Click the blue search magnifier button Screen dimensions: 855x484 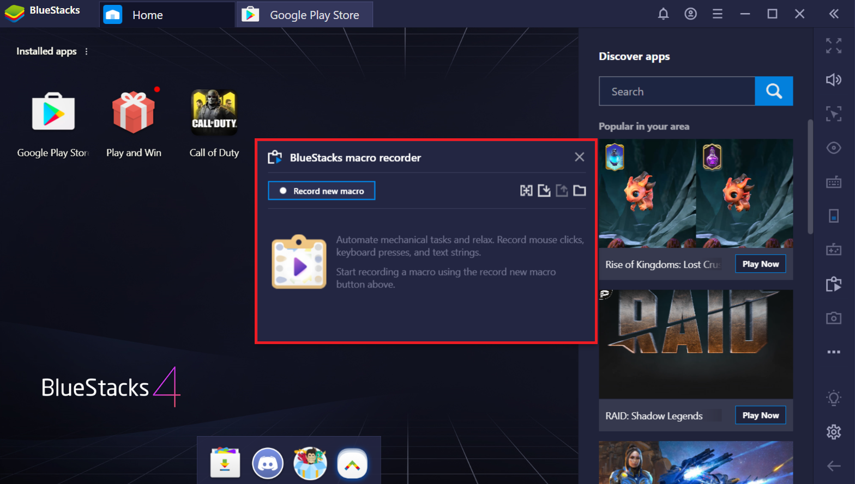774,91
